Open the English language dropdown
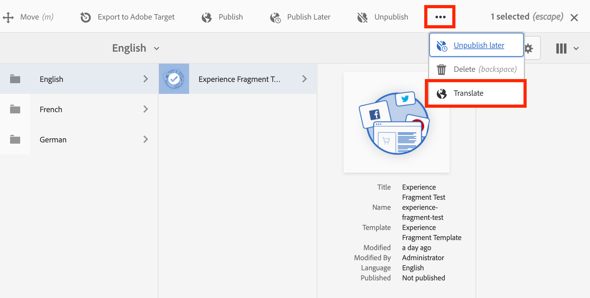 point(136,48)
